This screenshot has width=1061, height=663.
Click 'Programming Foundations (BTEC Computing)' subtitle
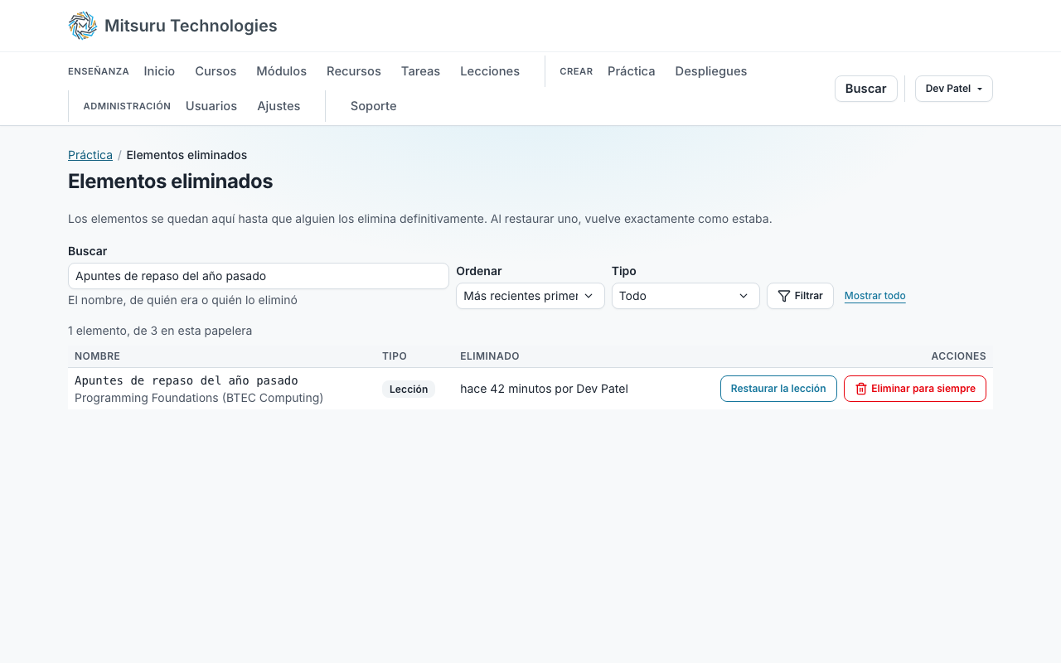pyautogui.click(x=199, y=398)
